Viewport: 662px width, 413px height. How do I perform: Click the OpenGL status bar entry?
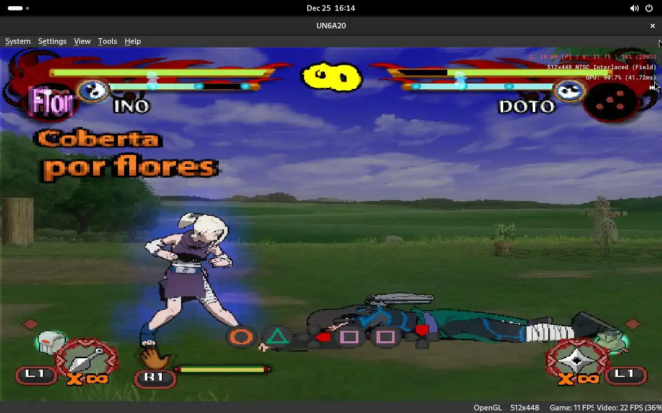point(488,408)
